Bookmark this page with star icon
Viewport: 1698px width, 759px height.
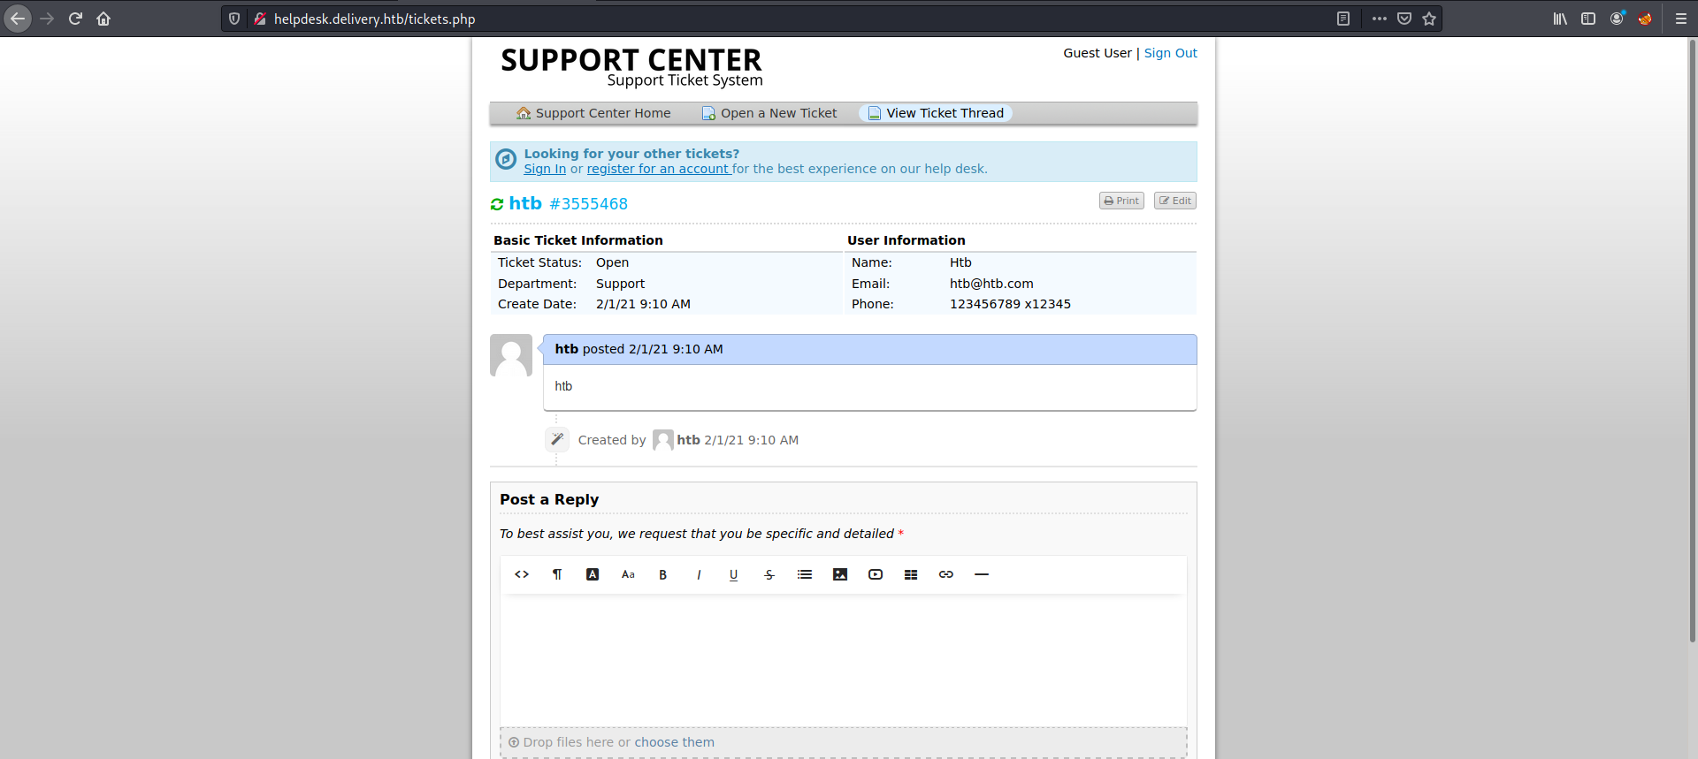point(1429,19)
